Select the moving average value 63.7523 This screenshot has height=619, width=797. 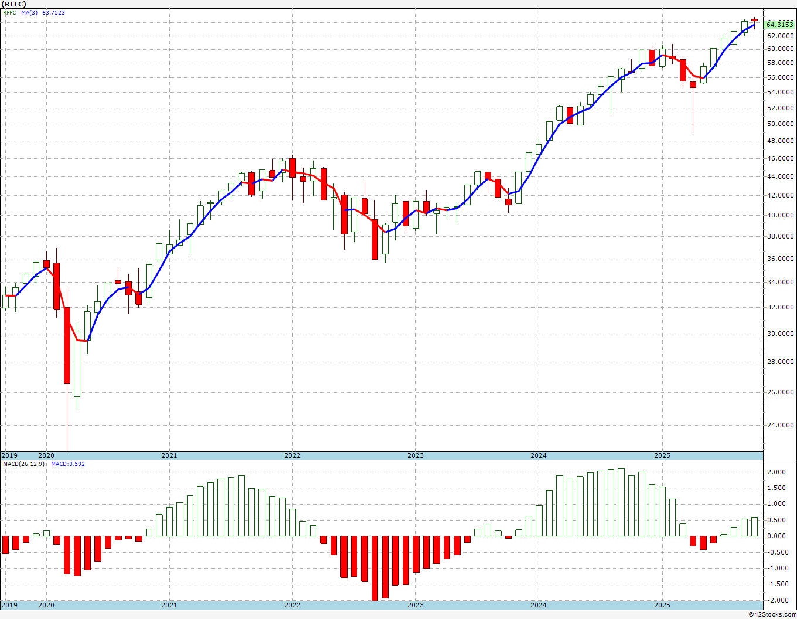pyautogui.click(x=53, y=12)
